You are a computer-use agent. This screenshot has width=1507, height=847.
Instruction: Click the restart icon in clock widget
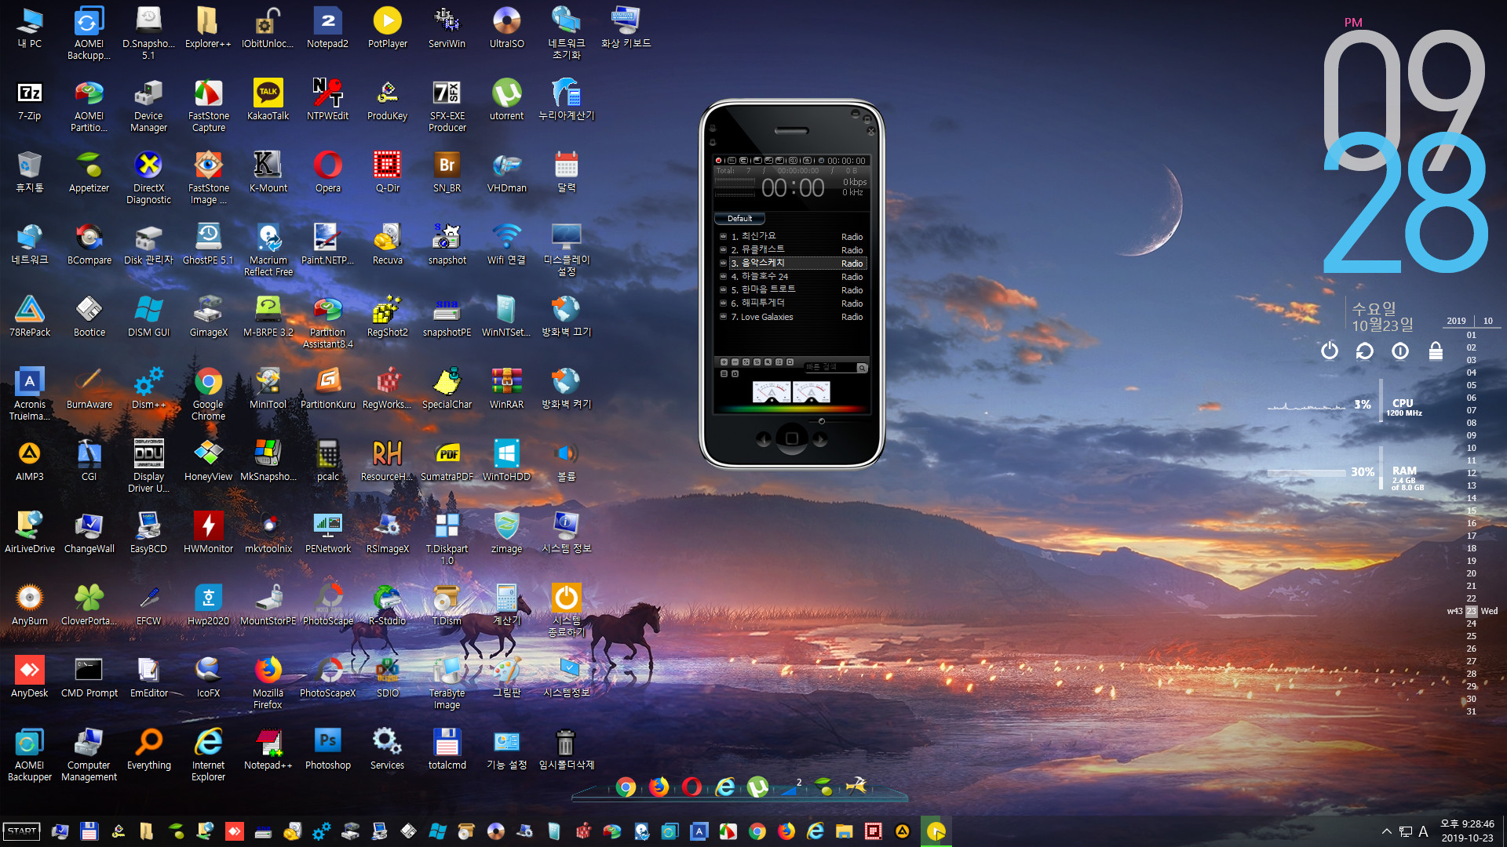point(1365,351)
